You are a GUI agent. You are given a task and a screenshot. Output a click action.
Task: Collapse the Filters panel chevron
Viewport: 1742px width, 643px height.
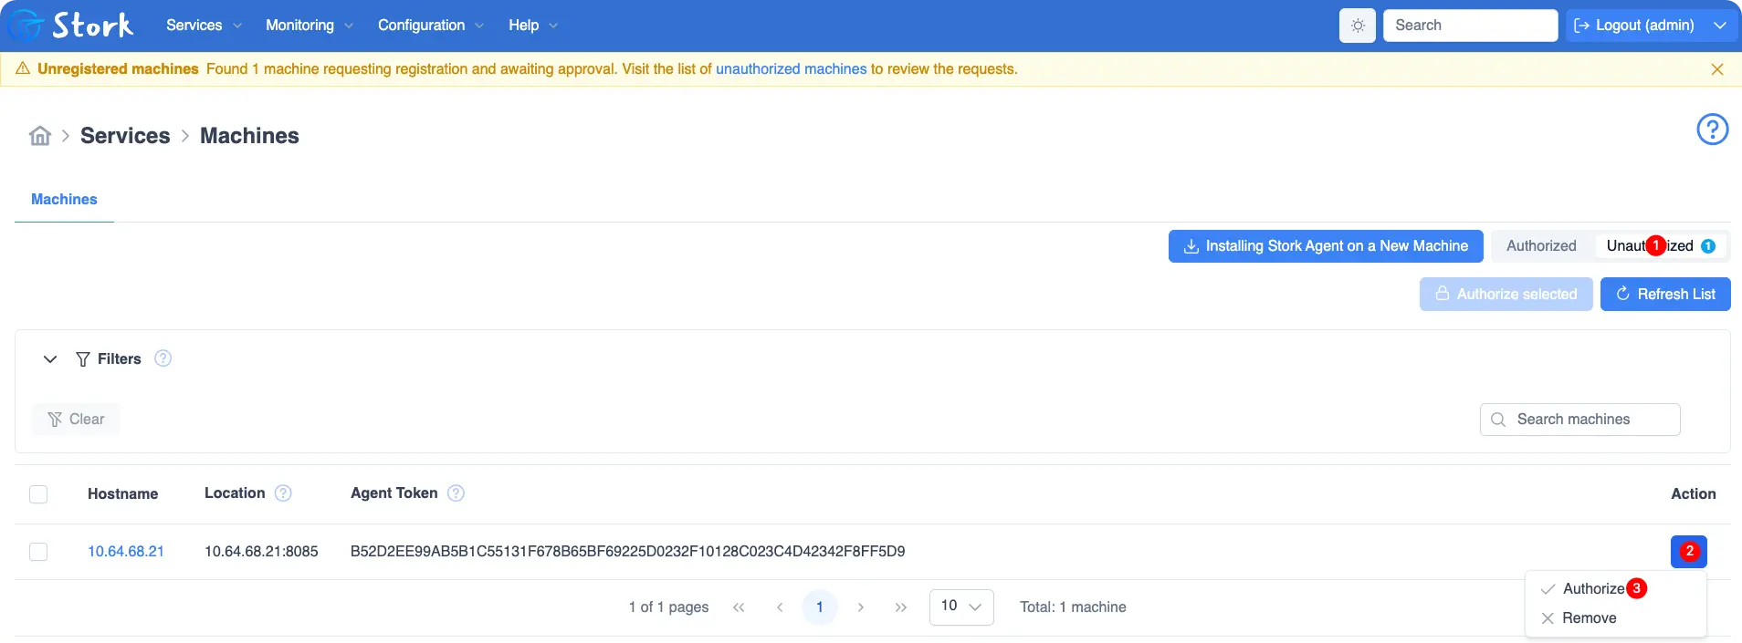pos(50,359)
